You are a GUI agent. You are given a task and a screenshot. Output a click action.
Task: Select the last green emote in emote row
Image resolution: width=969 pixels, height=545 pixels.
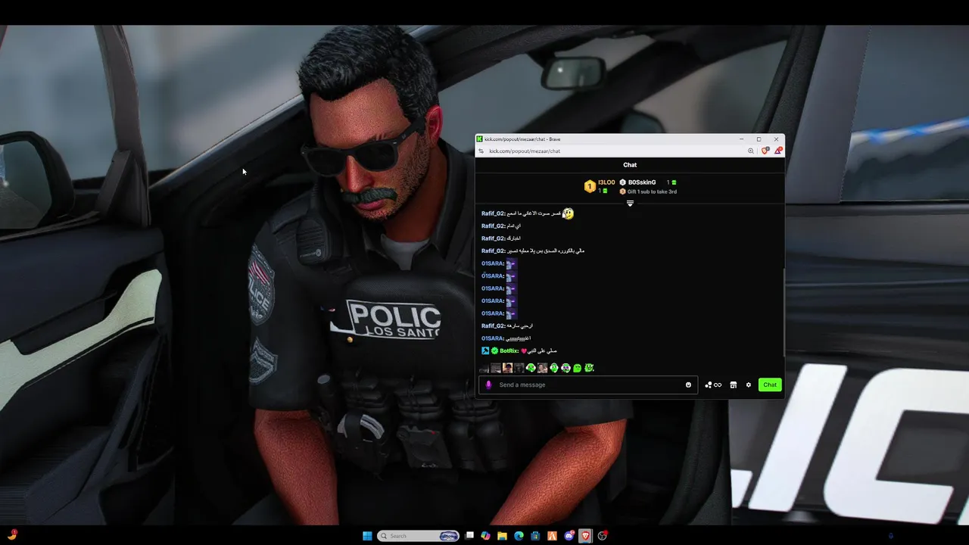(589, 368)
